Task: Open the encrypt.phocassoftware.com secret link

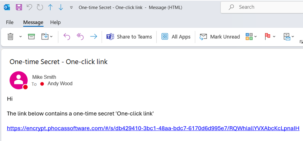Action: tap(153, 128)
